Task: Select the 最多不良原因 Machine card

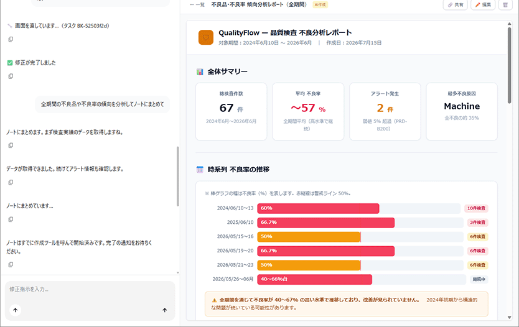Action: [462, 112]
